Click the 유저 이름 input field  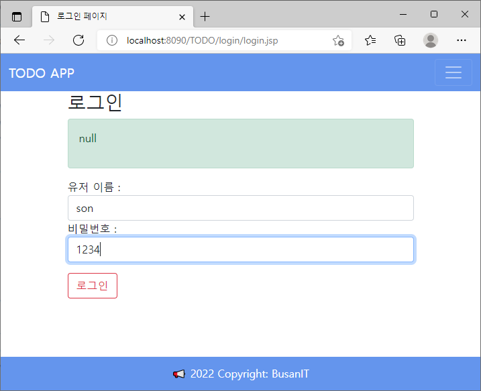click(x=241, y=208)
